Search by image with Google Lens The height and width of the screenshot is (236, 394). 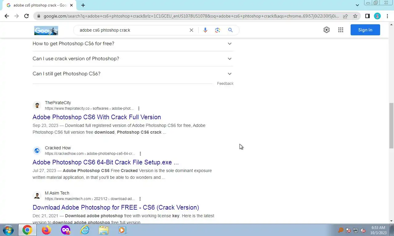pyautogui.click(x=218, y=30)
